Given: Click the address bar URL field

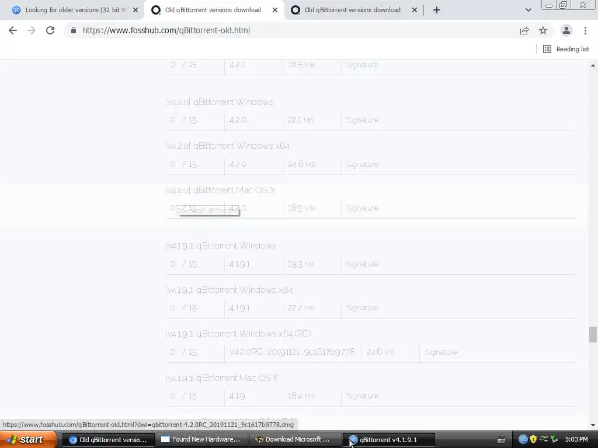Looking at the screenshot, I should [166, 30].
